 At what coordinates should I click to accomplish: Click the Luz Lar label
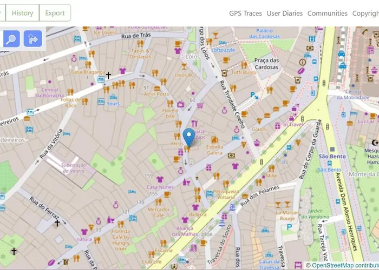click(366, 122)
